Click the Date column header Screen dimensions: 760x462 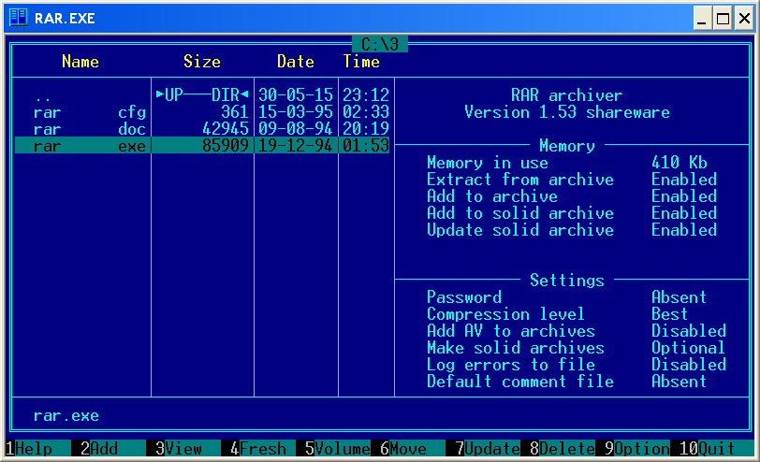coord(296,62)
